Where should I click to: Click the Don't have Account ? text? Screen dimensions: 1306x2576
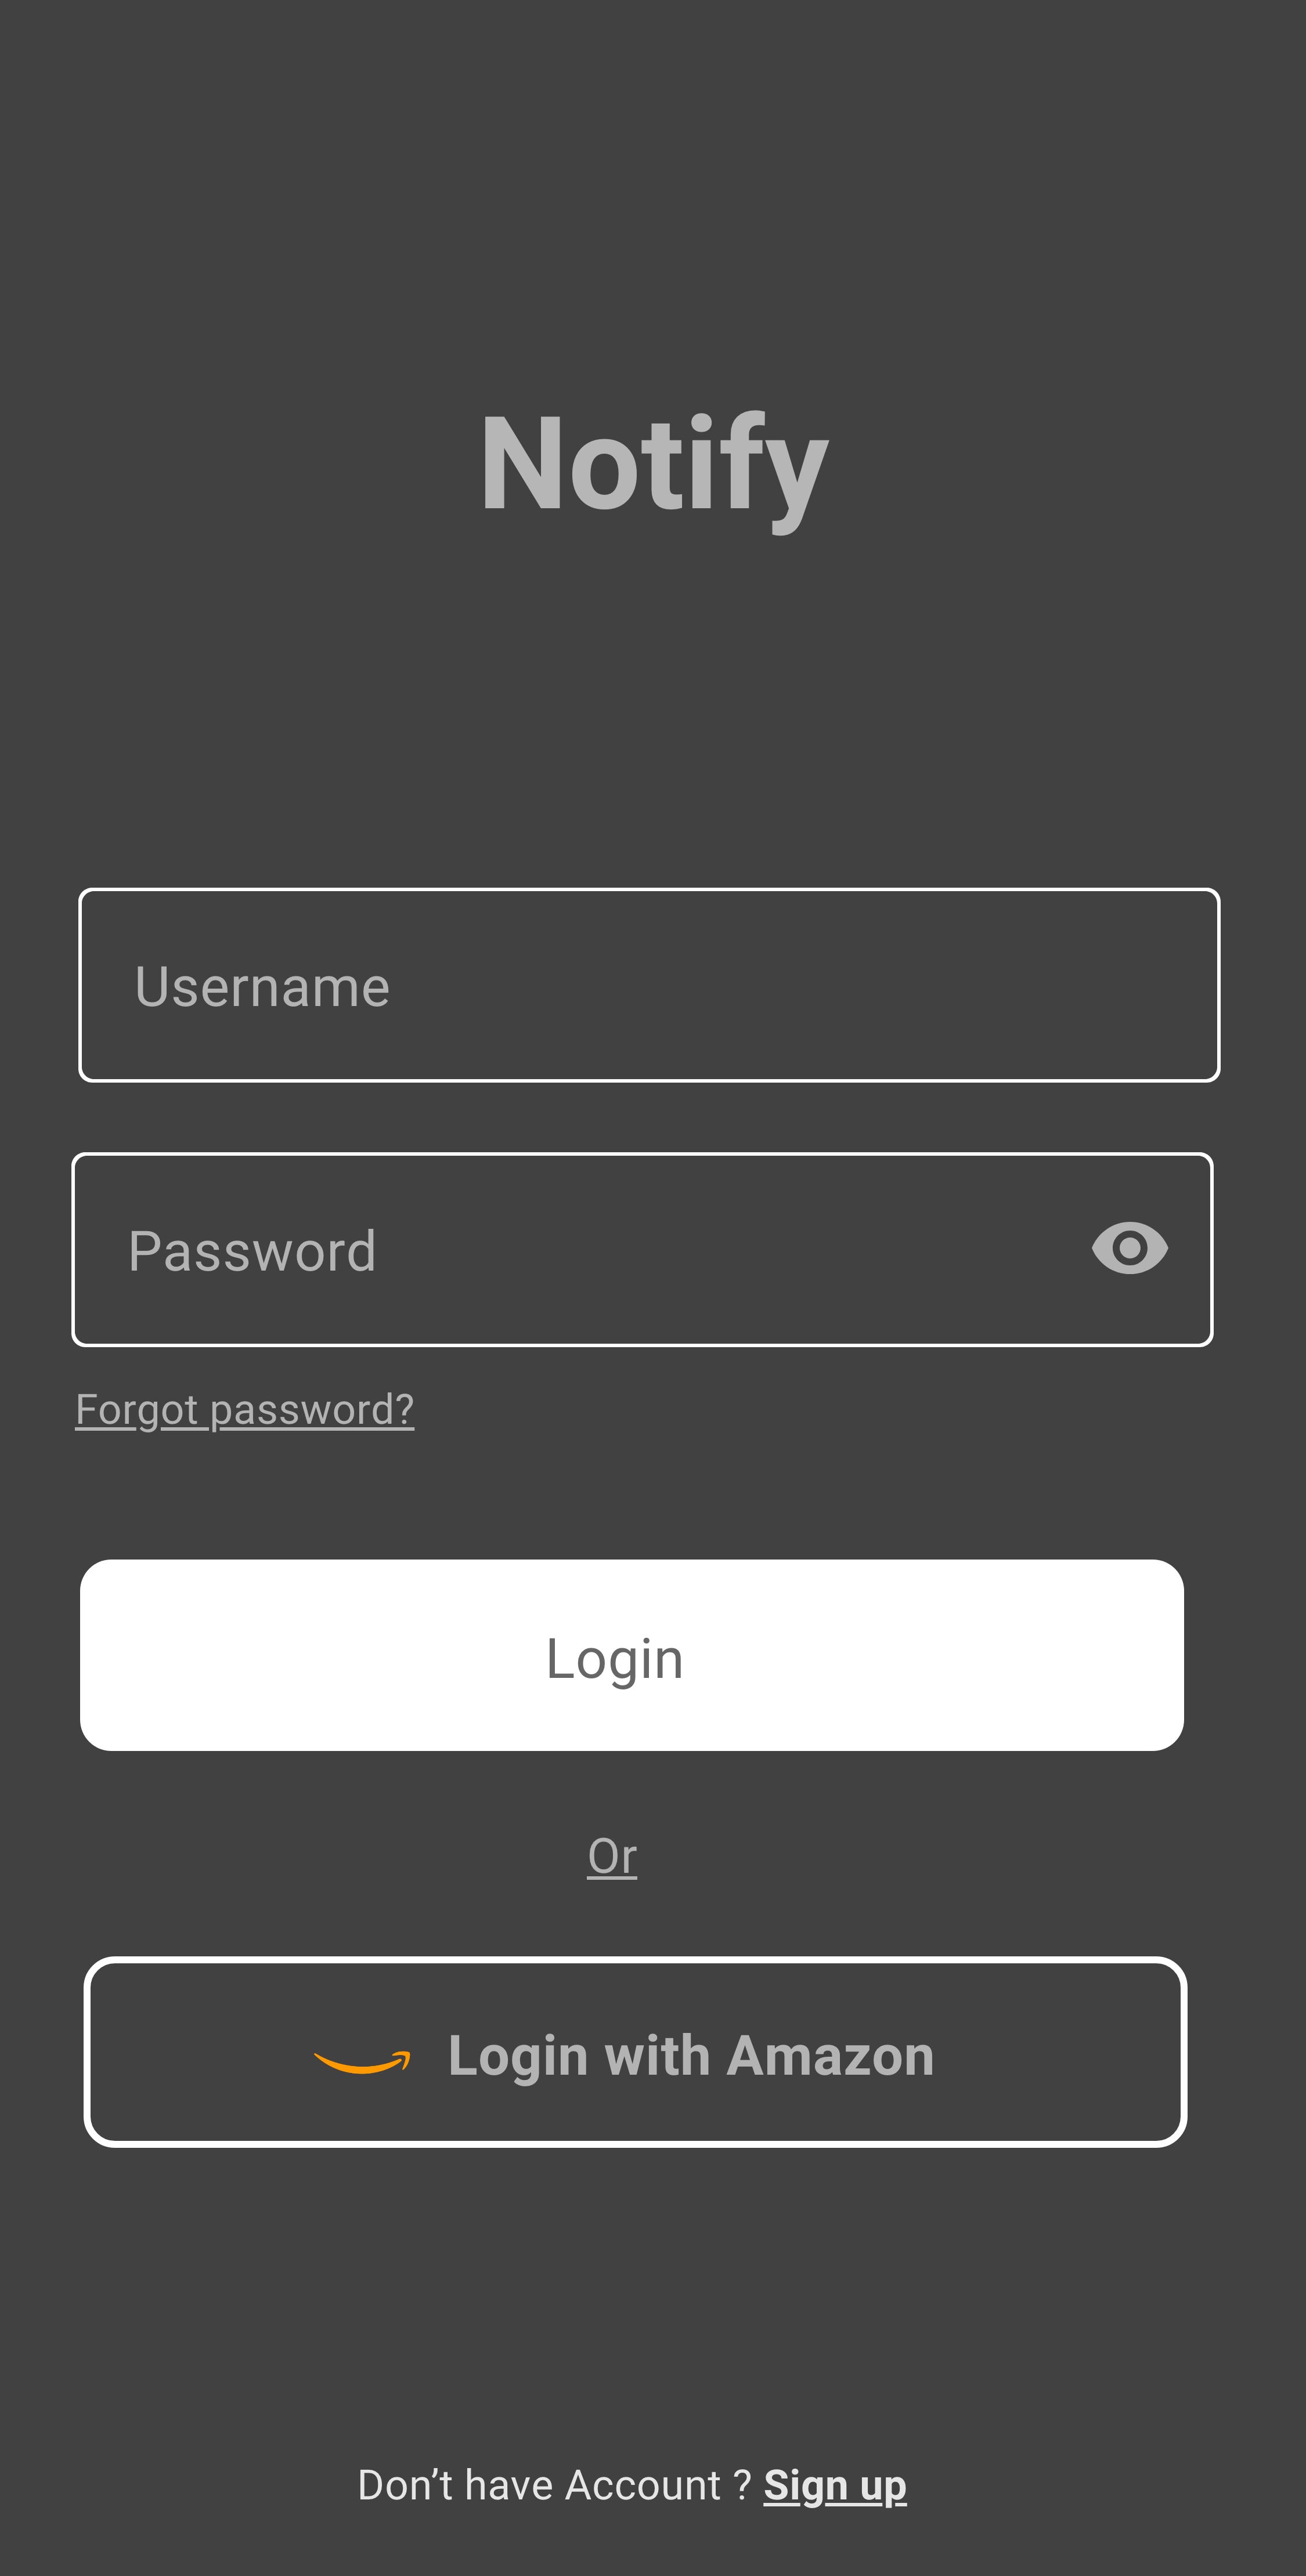click(x=554, y=2485)
